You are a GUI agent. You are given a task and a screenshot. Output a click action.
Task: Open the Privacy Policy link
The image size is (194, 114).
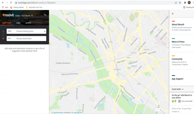[x=187, y=109]
